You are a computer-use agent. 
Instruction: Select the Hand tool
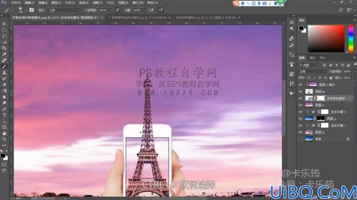4,133
